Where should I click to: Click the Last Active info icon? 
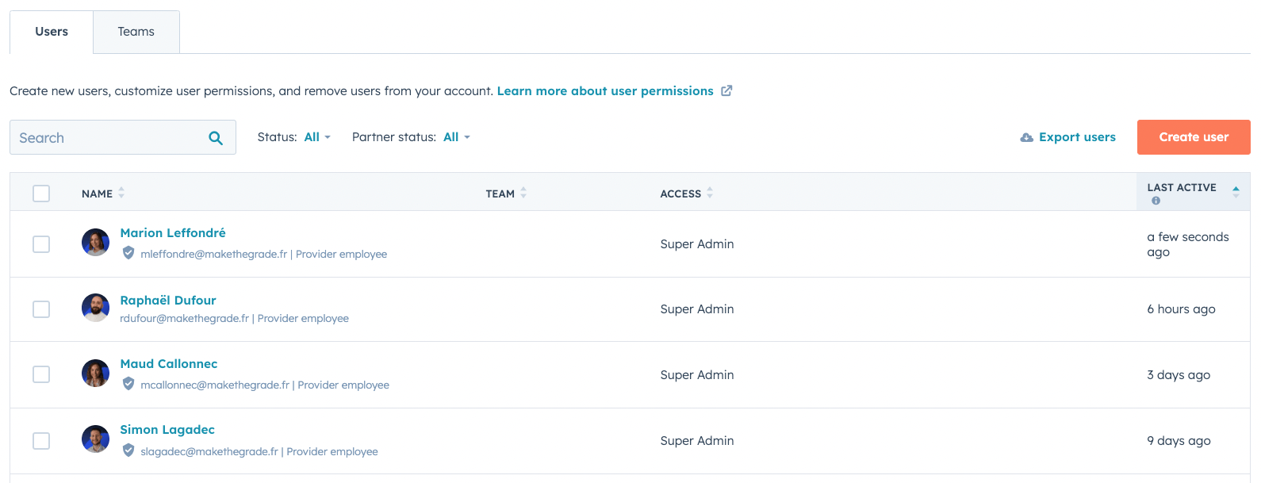click(x=1156, y=201)
